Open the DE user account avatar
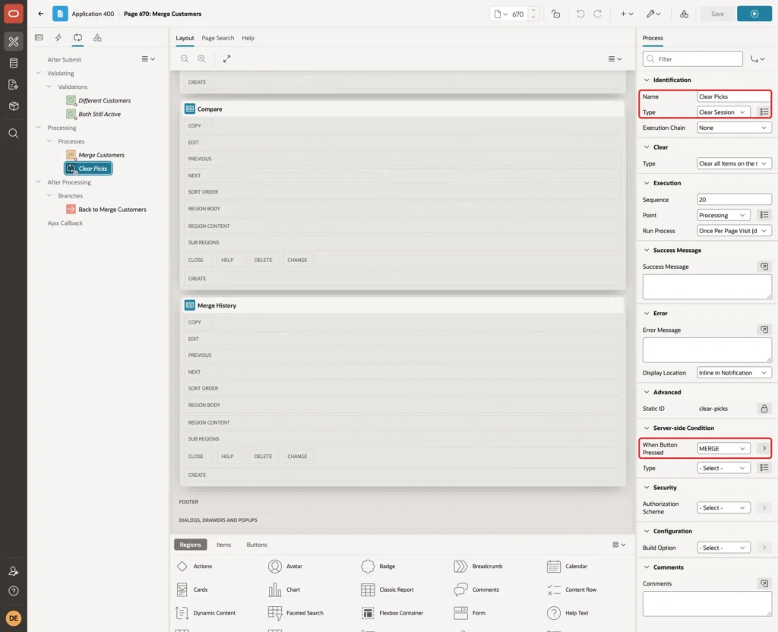Screen dimensions: 778x632 [x=14, y=618]
